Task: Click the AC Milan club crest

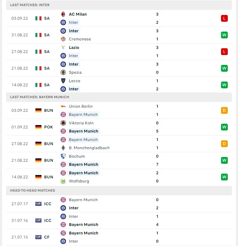Action: click(63, 14)
